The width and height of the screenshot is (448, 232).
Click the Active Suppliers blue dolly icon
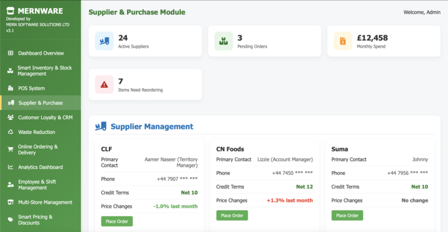(105, 41)
